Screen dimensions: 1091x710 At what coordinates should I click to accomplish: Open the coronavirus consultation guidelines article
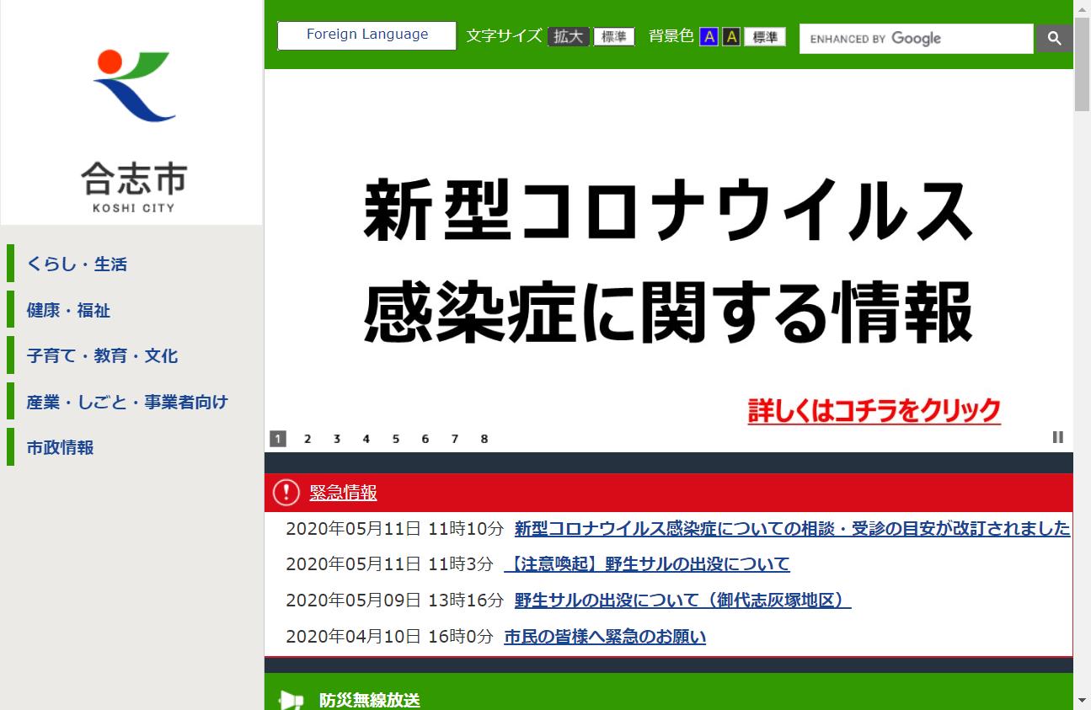[x=791, y=528]
